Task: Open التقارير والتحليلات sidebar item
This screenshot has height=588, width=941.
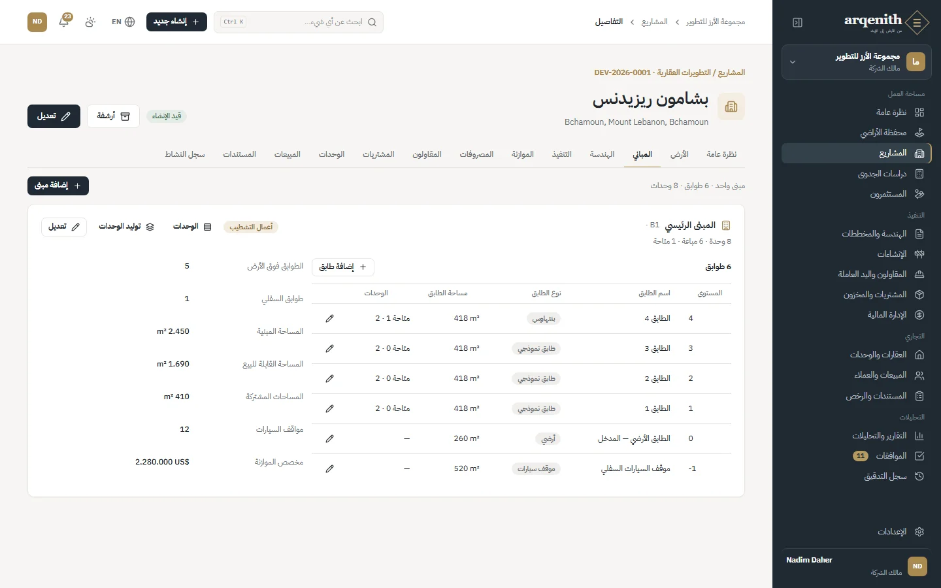Action: click(857, 436)
